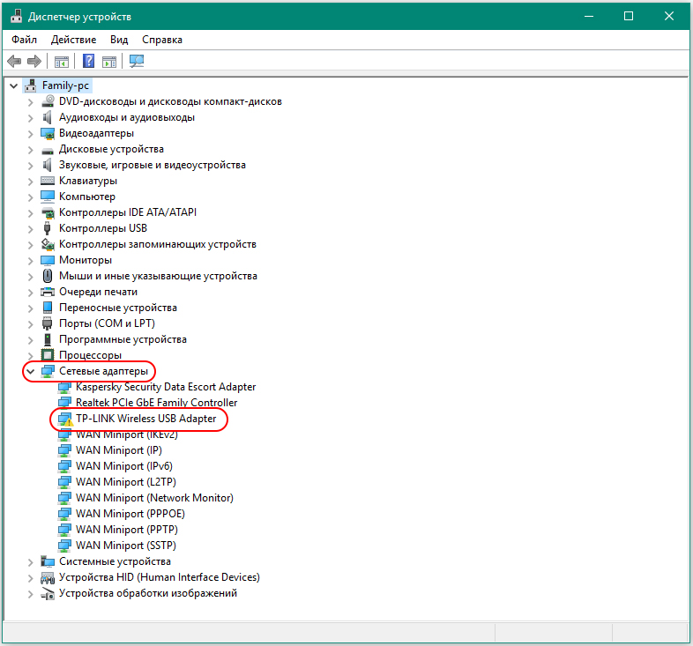
Task: Select WAN Miniport (IP)
Action: [119, 450]
